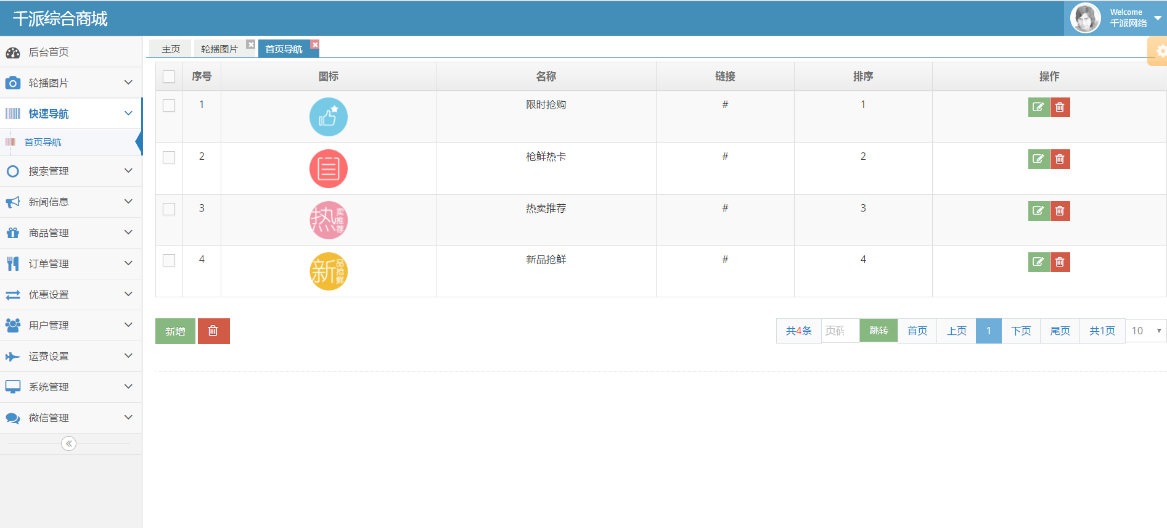Click the green 新增 button
The image size is (1167, 528).
point(175,331)
